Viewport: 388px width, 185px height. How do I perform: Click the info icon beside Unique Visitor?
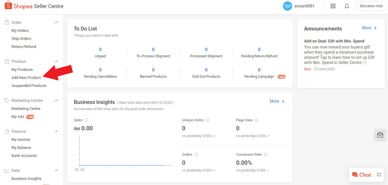(x=208, y=120)
